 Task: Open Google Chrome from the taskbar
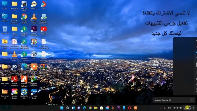tap(90, 108)
